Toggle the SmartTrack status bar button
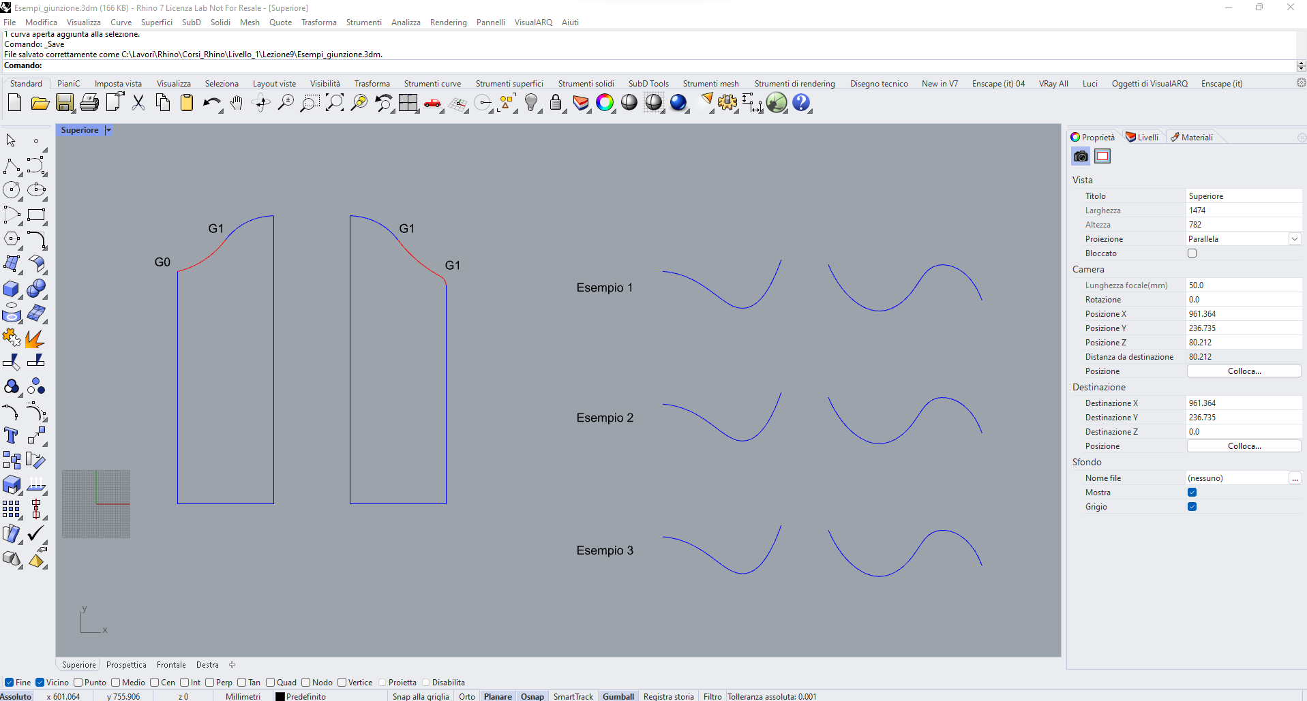The height and width of the screenshot is (701, 1307). click(x=573, y=696)
